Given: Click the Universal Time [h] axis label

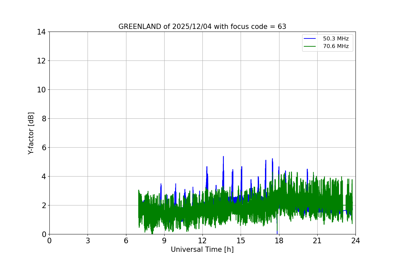Looking at the screenshot, I should (202, 250).
